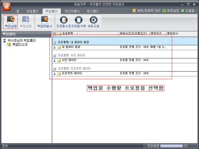This screenshot has height=149, width=199.
Task: Refresh list with 새로고침 icon
Action: (x=93, y=22)
